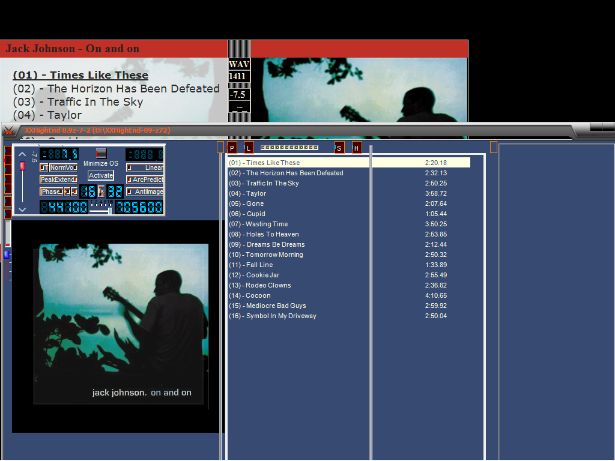Screen dimensions: 615x461
Task: Click the 3:58.72 duration of Taylor
Action: pyautogui.click(x=436, y=193)
